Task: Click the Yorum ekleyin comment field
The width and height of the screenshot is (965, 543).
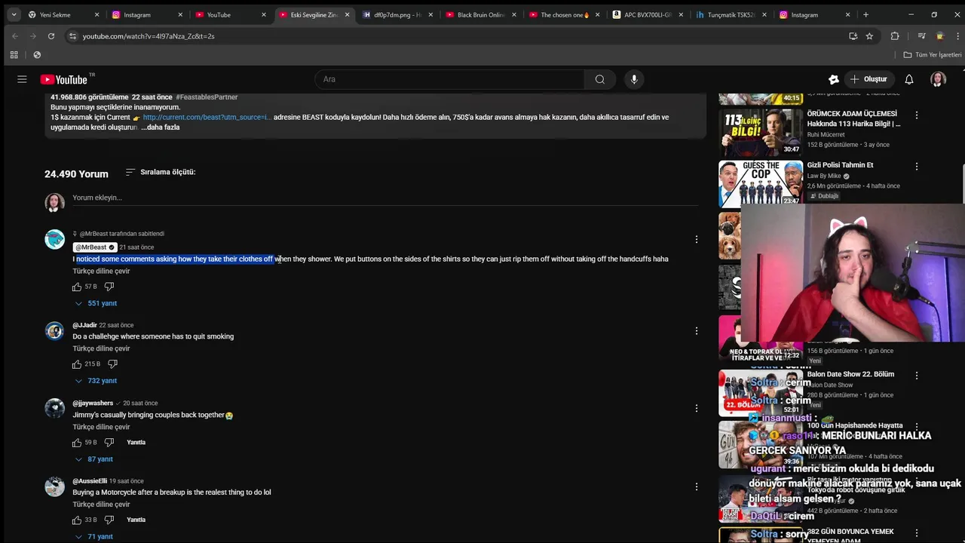Action: point(384,198)
